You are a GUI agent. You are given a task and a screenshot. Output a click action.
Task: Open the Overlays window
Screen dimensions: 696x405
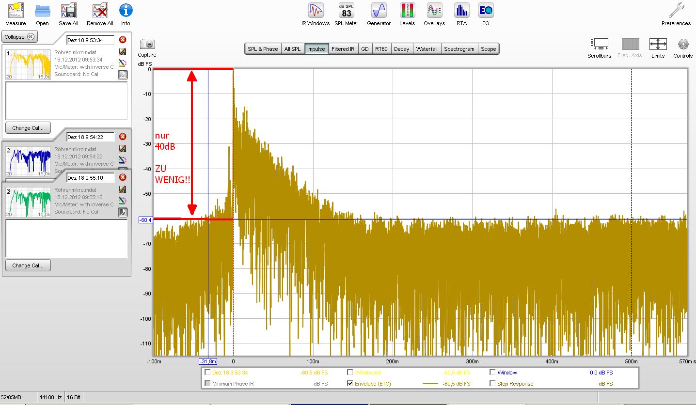pyautogui.click(x=434, y=14)
